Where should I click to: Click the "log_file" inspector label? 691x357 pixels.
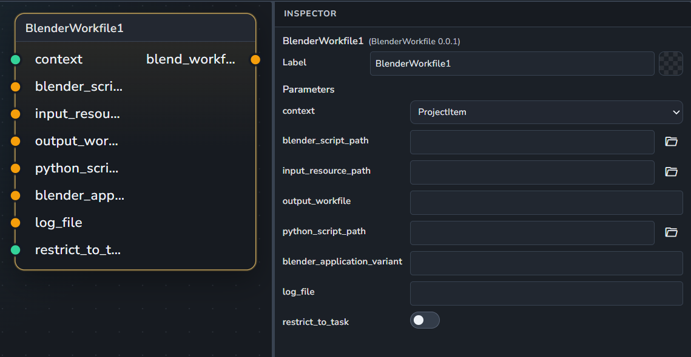tap(298, 292)
